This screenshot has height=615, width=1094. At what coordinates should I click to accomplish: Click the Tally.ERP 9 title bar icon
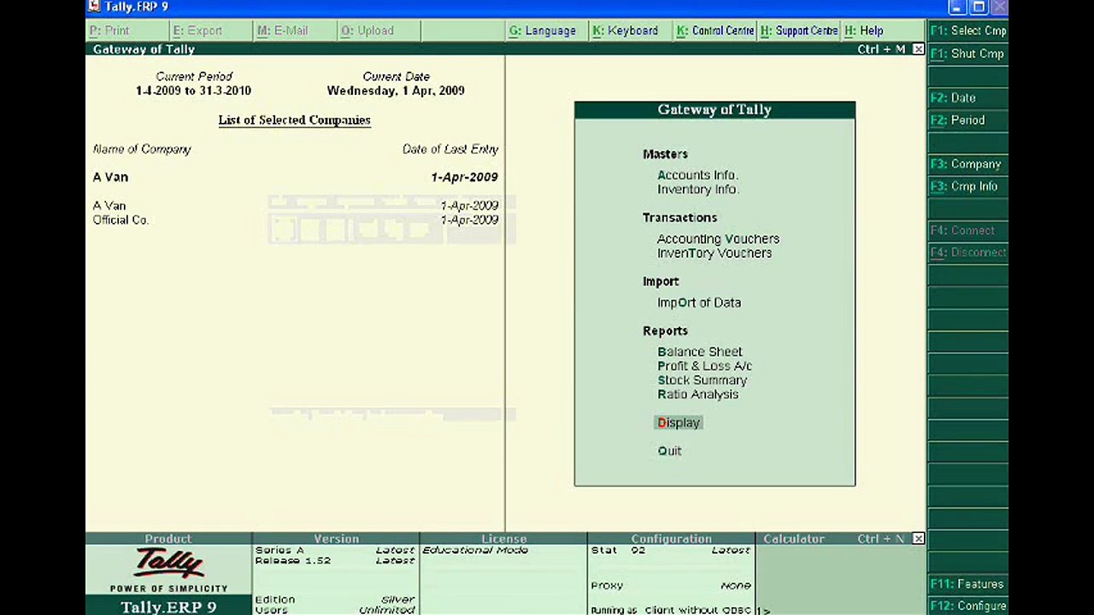[94, 7]
